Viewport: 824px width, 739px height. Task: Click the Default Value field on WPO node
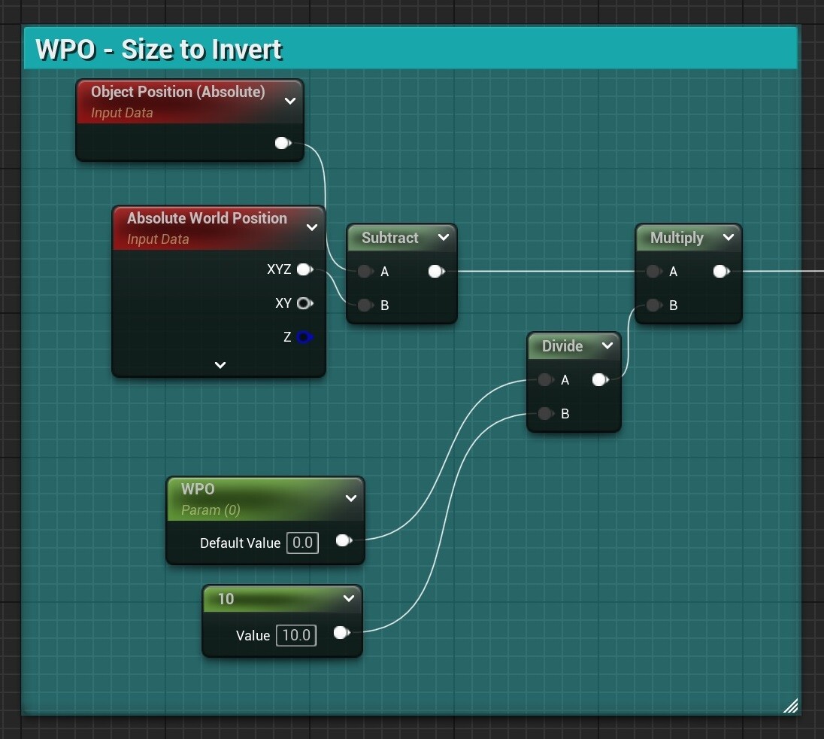click(302, 543)
